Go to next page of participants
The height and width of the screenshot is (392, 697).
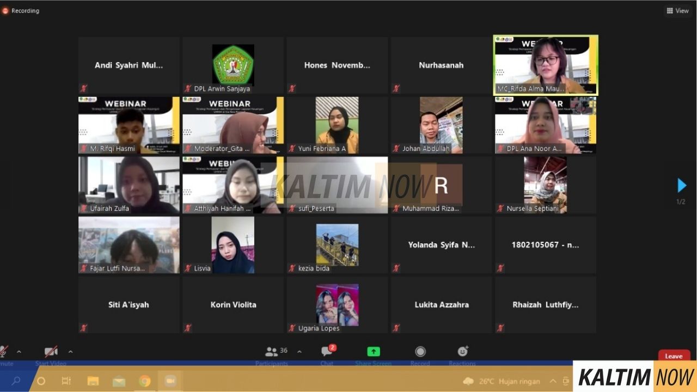click(681, 186)
